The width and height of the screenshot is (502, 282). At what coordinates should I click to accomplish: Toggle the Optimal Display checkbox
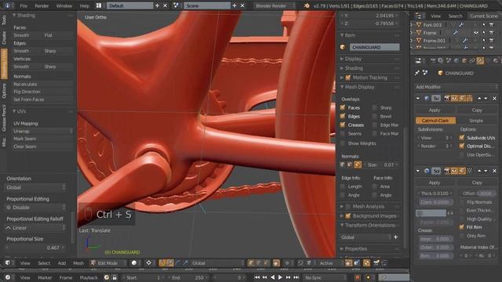462,146
